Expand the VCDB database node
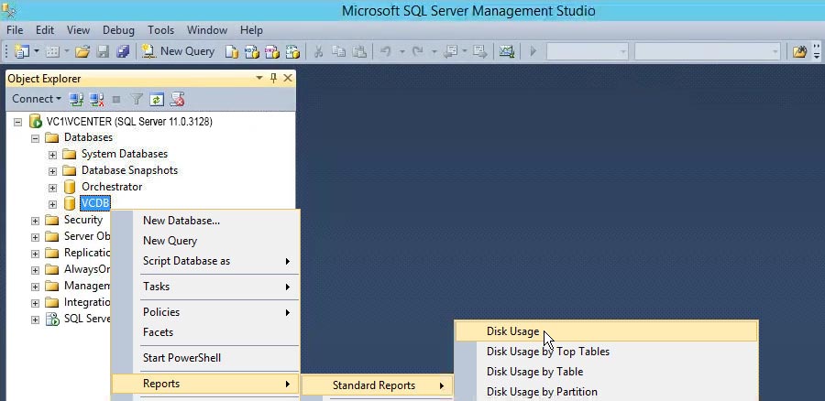This screenshot has height=401, width=825. point(52,204)
